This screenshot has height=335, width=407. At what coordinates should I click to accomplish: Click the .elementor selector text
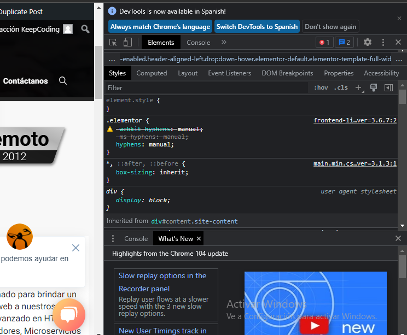tap(124, 120)
